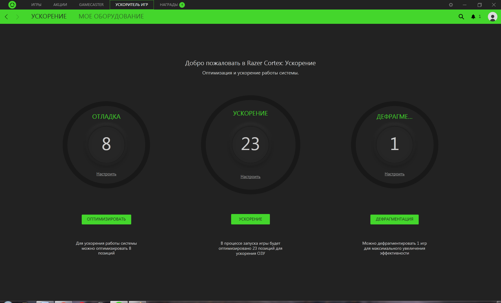Click the ОТЛАДКА heading text
Screen dimensions: 501x303
tap(106, 117)
